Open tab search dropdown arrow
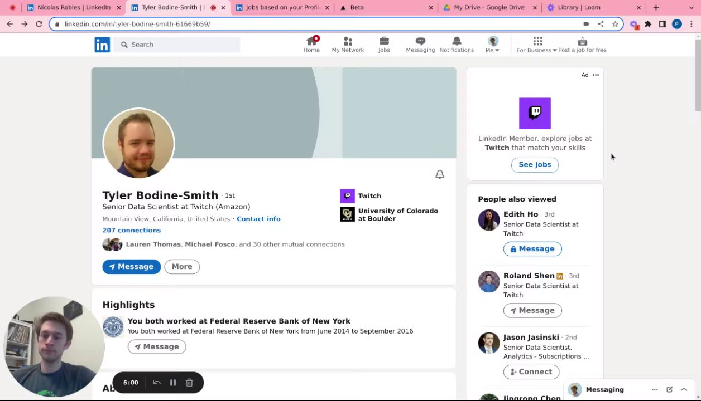 [x=692, y=8]
